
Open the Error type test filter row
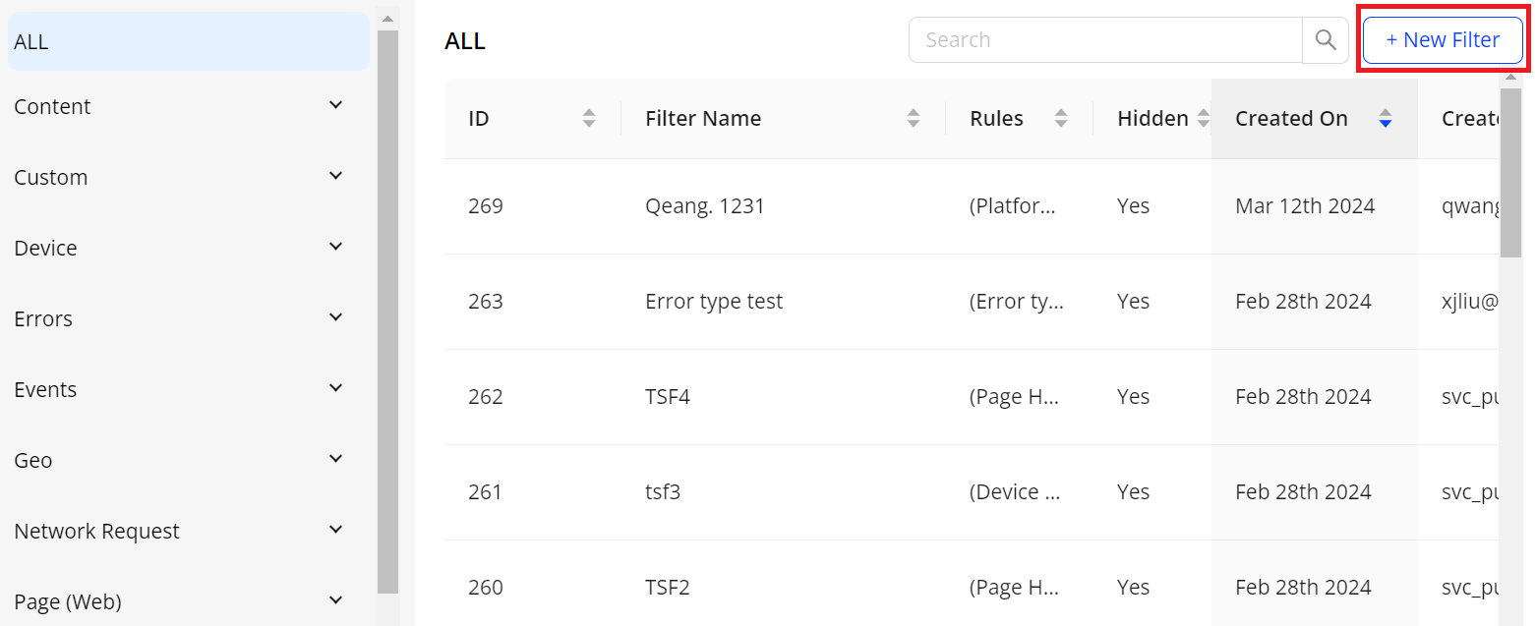click(714, 302)
